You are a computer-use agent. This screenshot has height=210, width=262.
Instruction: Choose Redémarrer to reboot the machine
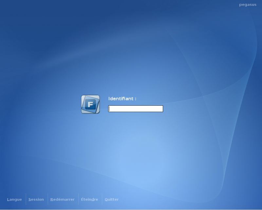click(x=62, y=199)
